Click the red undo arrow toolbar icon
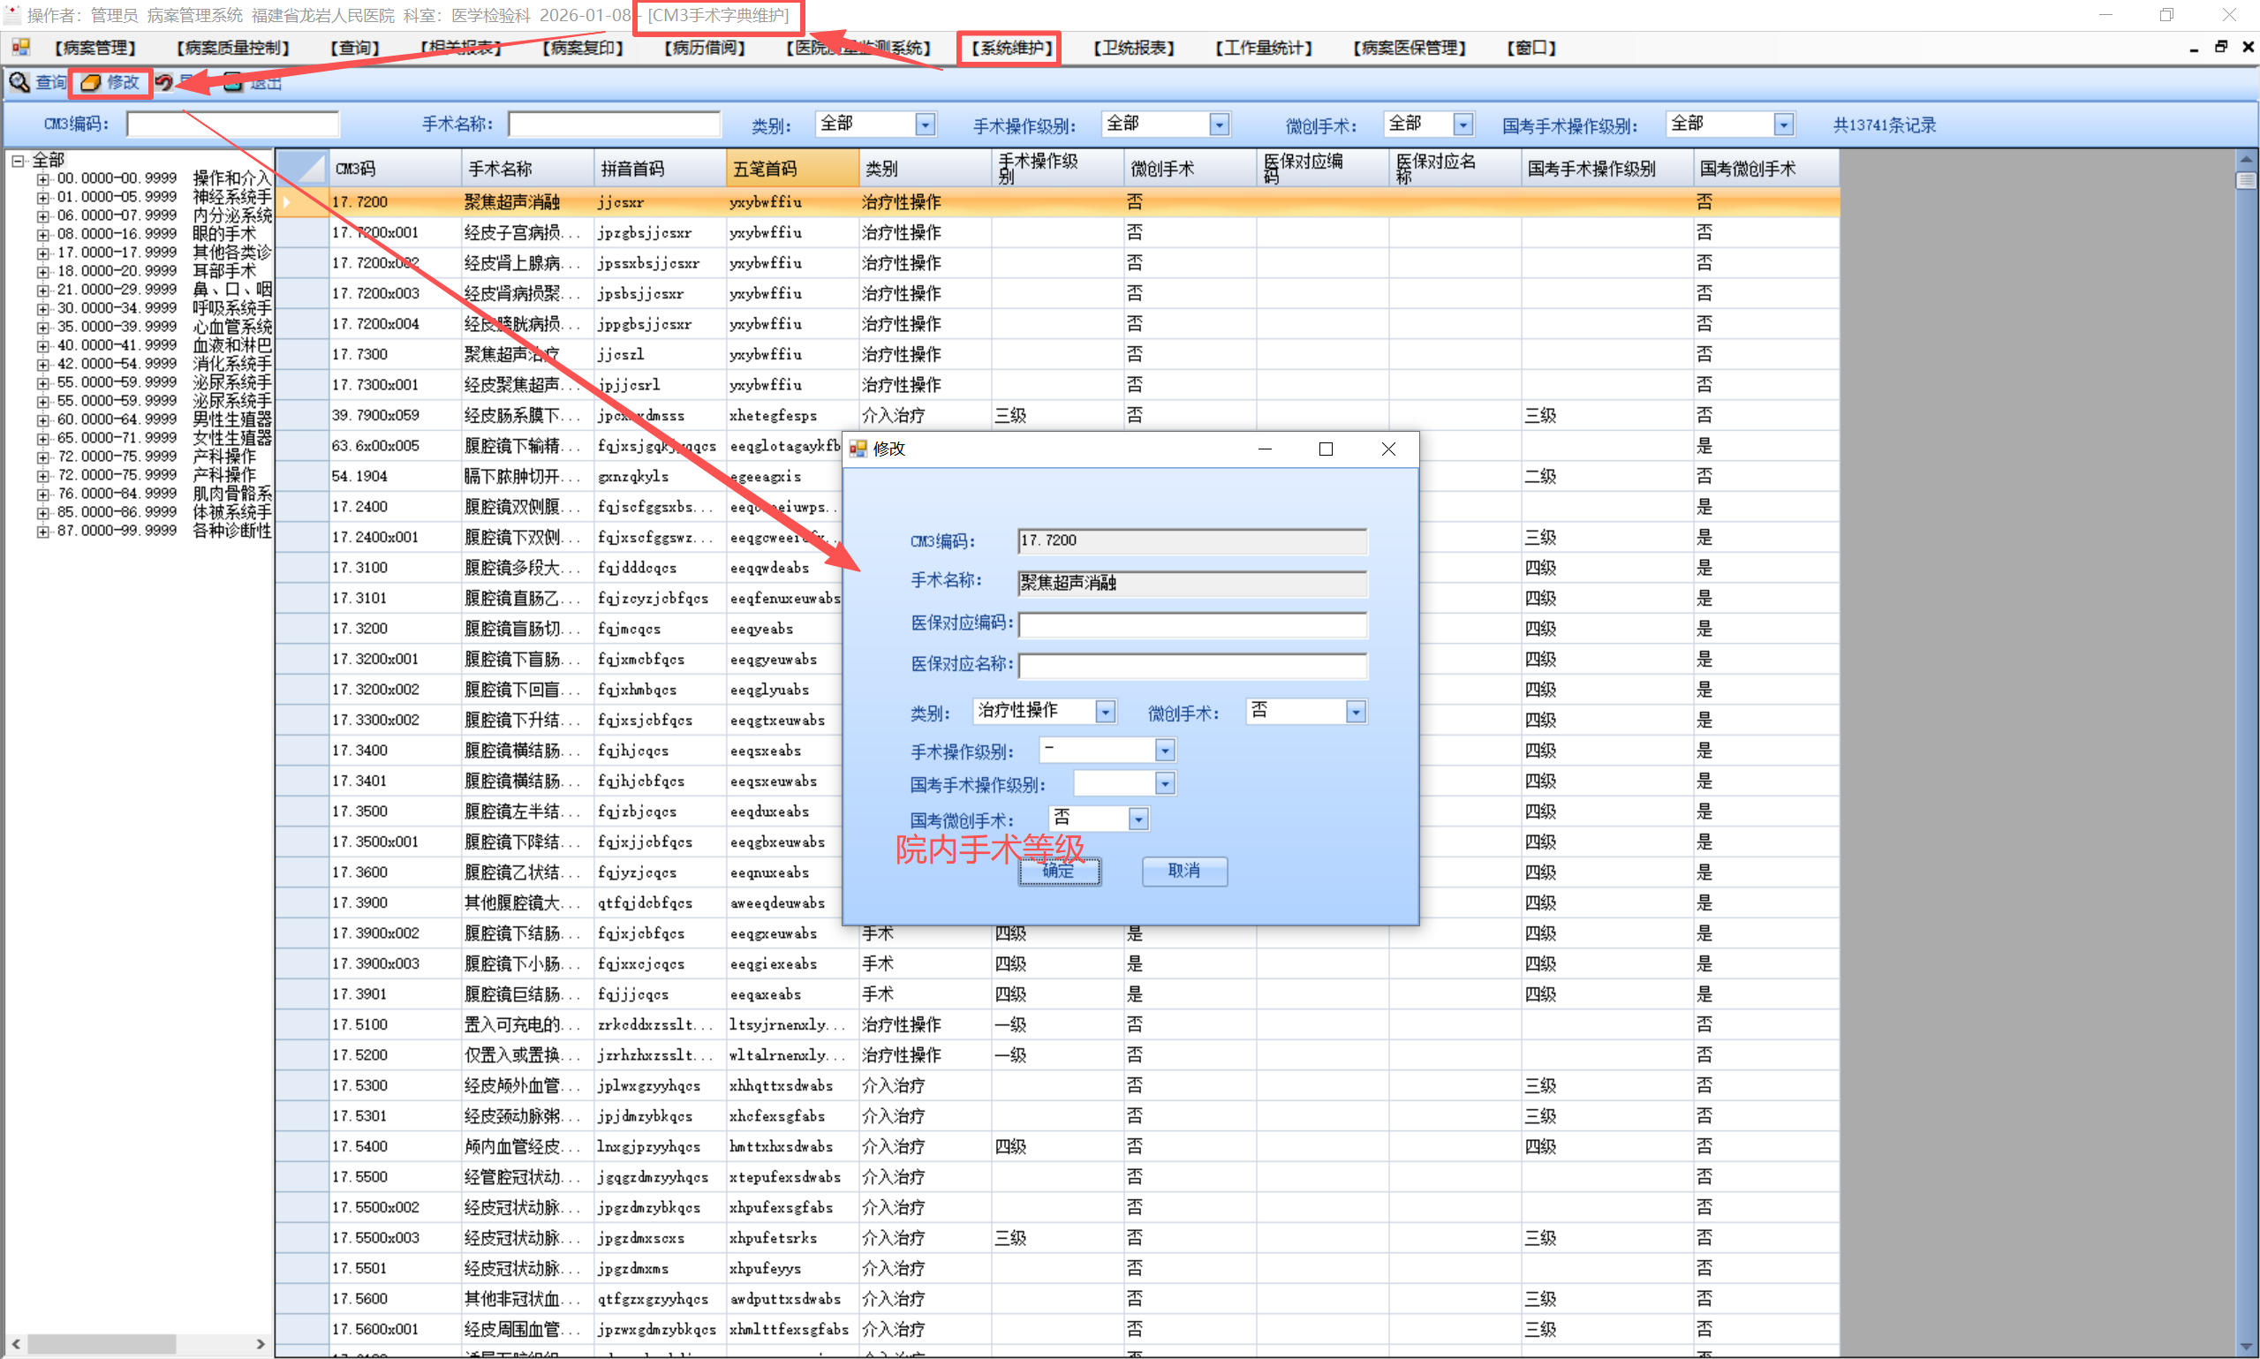Image resolution: width=2260 pixels, height=1359 pixels. click(164, 82)
